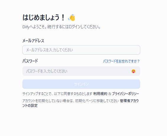This screenshot has height=136, width=167.
Task: Focus the パスワード input field
Action: [81, 71]
